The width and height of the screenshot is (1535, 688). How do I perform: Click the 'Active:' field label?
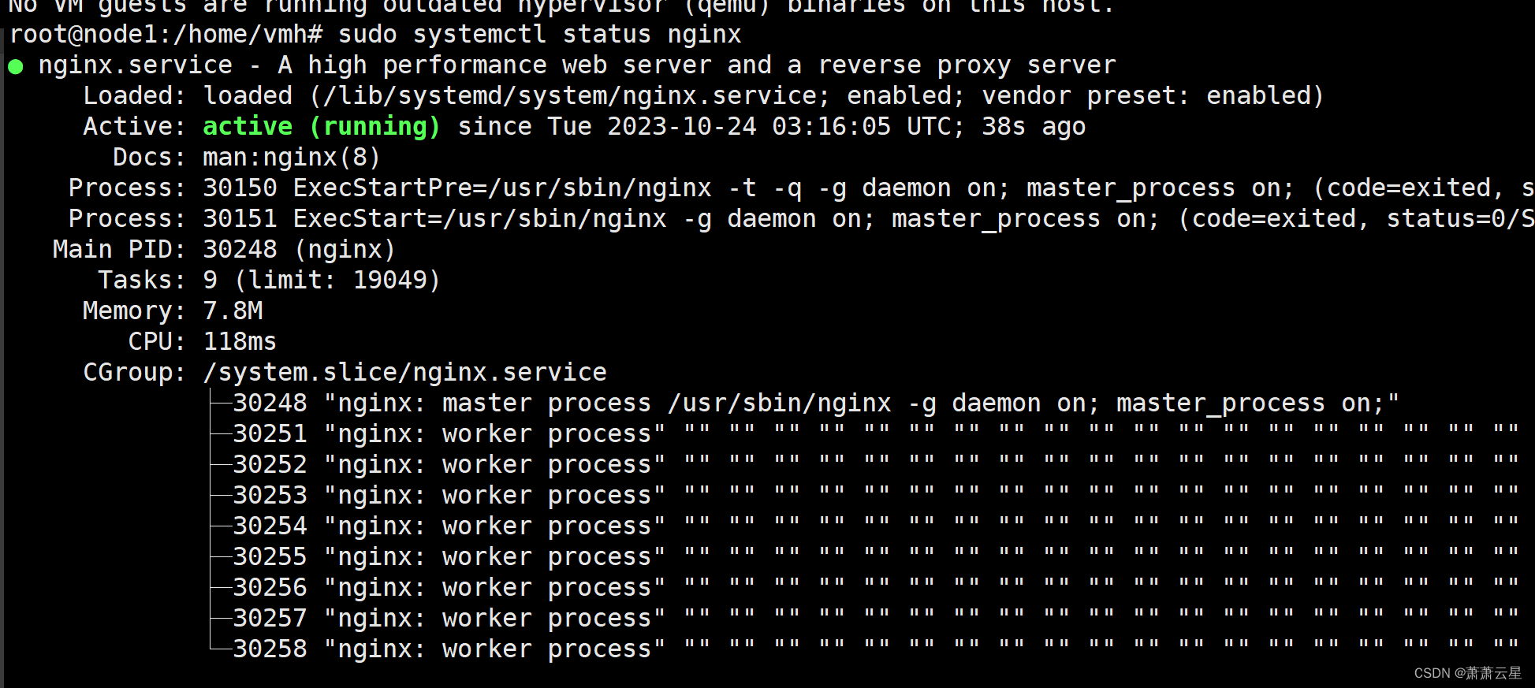pyautogui.click(x=134, y=127)
